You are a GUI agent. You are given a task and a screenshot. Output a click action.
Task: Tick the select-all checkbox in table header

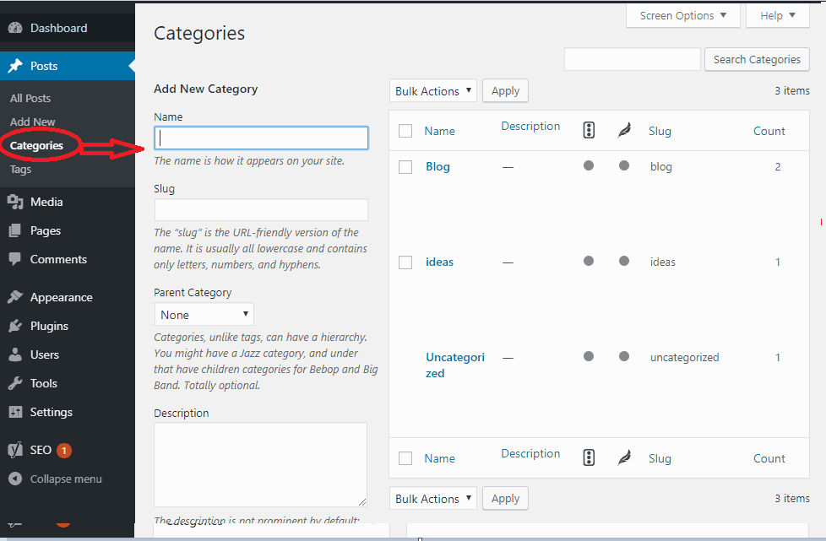coord(405,131)
